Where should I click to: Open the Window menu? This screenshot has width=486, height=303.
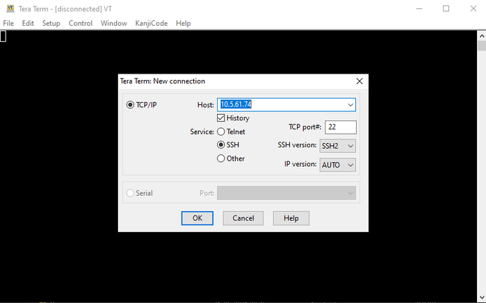click(x=114, y=23)
